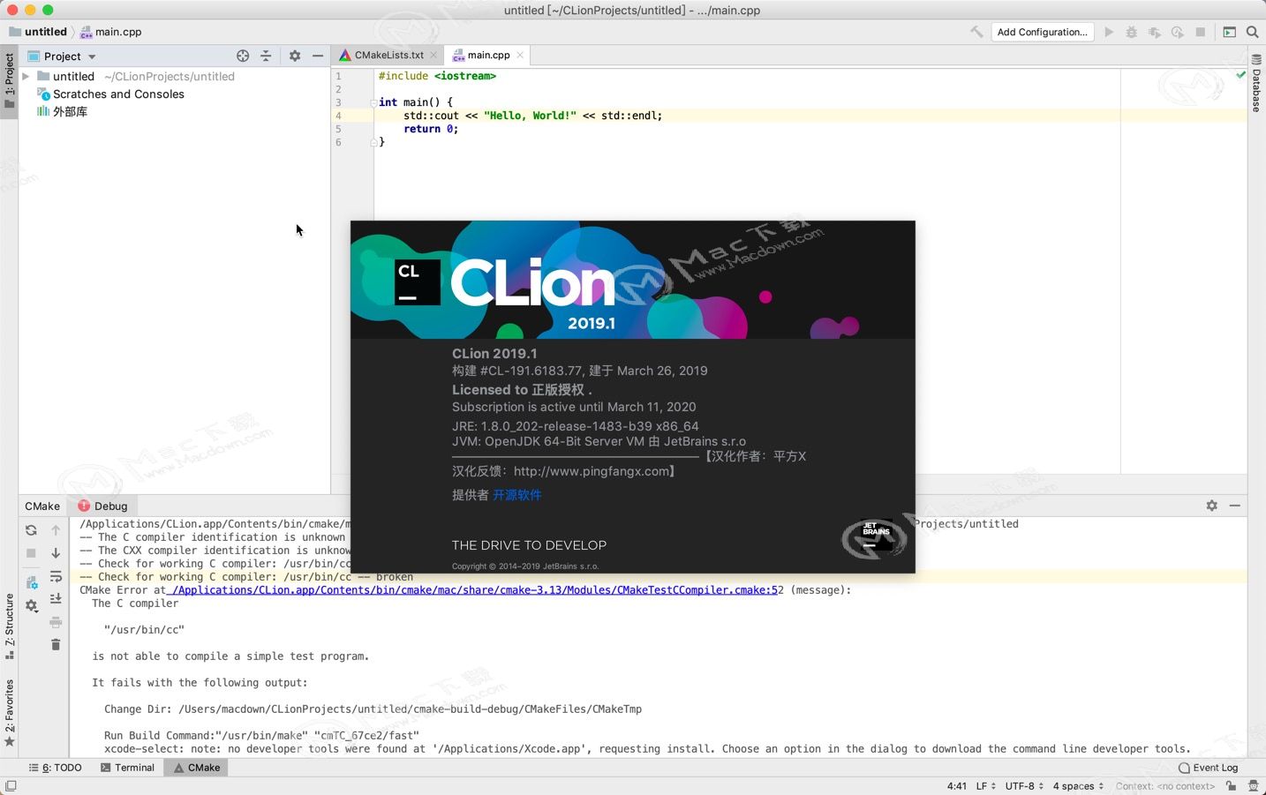1266x795 pixels.
Task: Click fold marker beside int main()
Action: 373,102
